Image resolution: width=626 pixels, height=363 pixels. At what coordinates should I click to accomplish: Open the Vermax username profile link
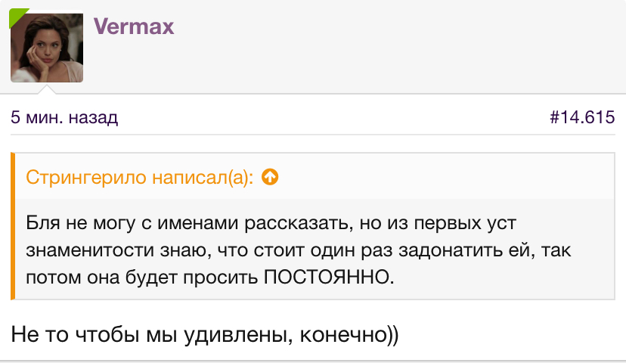134,26
